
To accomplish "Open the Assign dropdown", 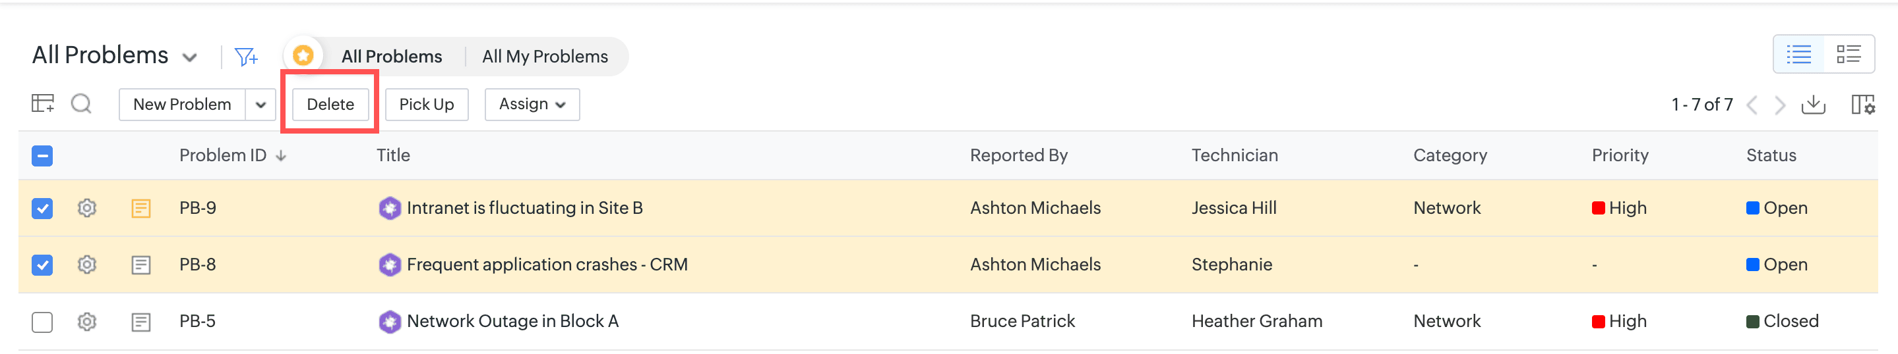I will click(532, 104).
